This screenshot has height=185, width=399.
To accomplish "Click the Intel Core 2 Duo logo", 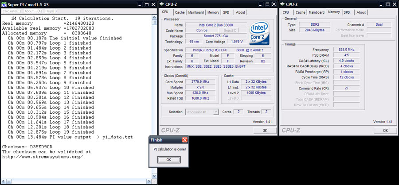I will coord(259,33).
